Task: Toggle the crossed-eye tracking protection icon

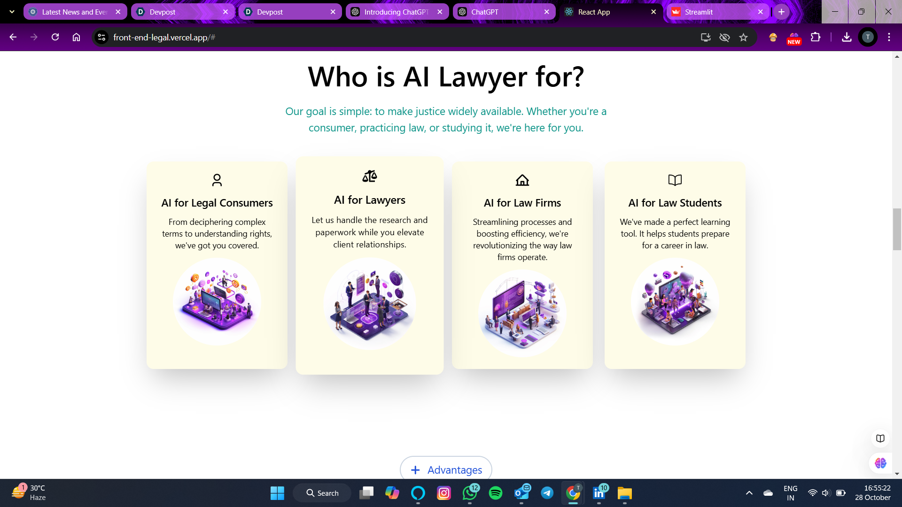Action: (x=724, y=38)
